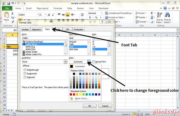Image resolution: width=180 pixels, height=116 pixels.
Task: Select size 14 in Size list
Action: click(x=94, y=54)
